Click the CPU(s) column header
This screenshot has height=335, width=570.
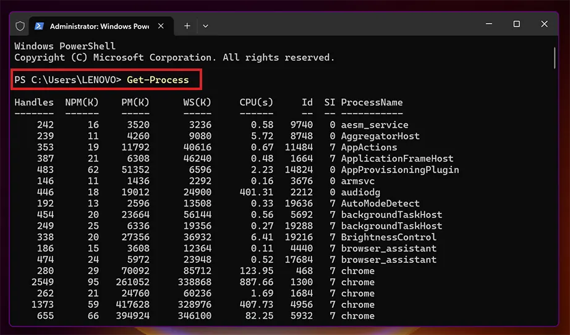coord(257,102)
